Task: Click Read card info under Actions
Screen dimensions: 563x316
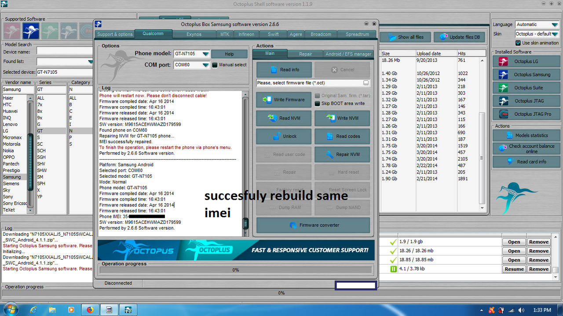Action: pos(526,162)
